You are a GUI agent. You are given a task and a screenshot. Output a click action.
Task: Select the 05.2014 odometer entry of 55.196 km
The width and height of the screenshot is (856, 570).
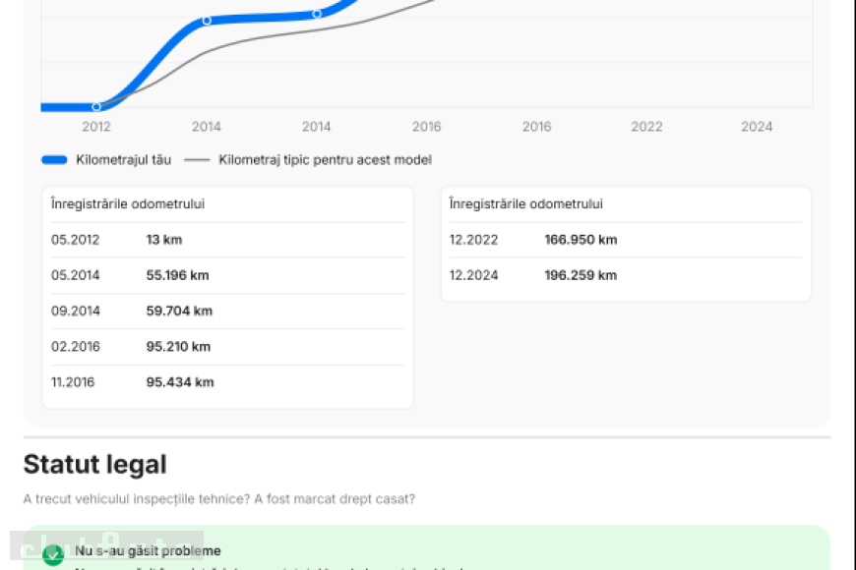(227, 275)
